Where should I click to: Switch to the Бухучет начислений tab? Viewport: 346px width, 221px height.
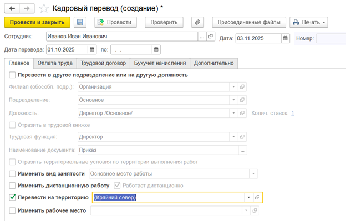click(x=160, y=63)
